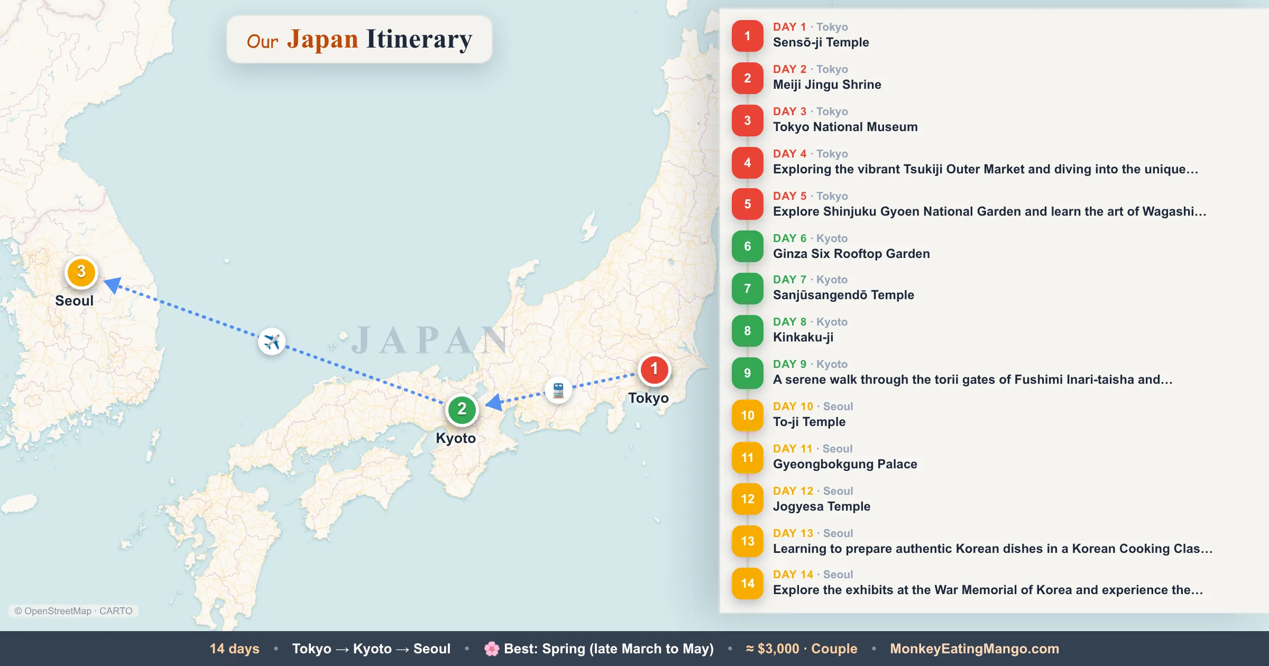This screenshot has height=666, width=1269.
Task: Select the yellow Day 10 badge
Action: click(747, 415)
